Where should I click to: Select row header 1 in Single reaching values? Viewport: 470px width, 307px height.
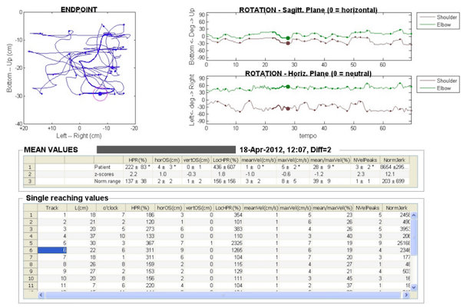[31, 215]
